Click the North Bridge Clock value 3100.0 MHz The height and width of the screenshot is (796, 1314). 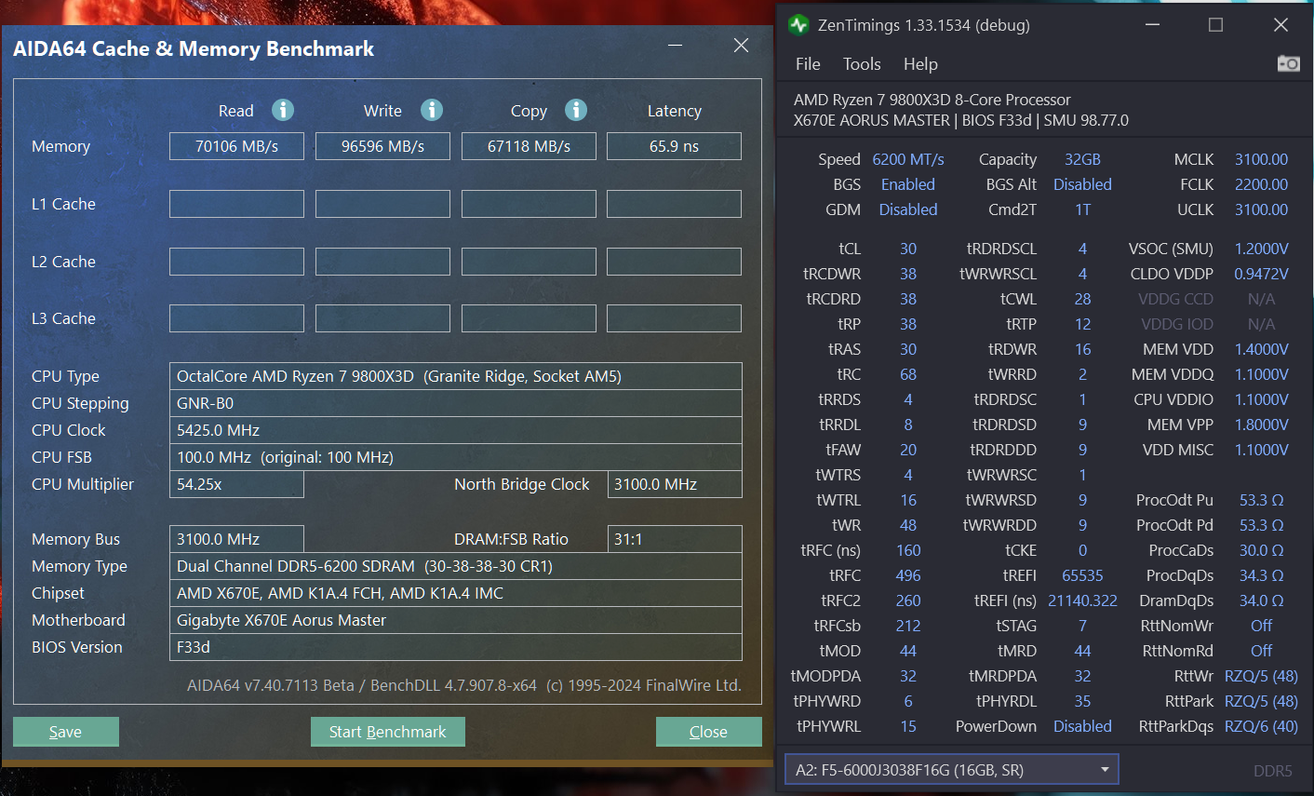675,484
